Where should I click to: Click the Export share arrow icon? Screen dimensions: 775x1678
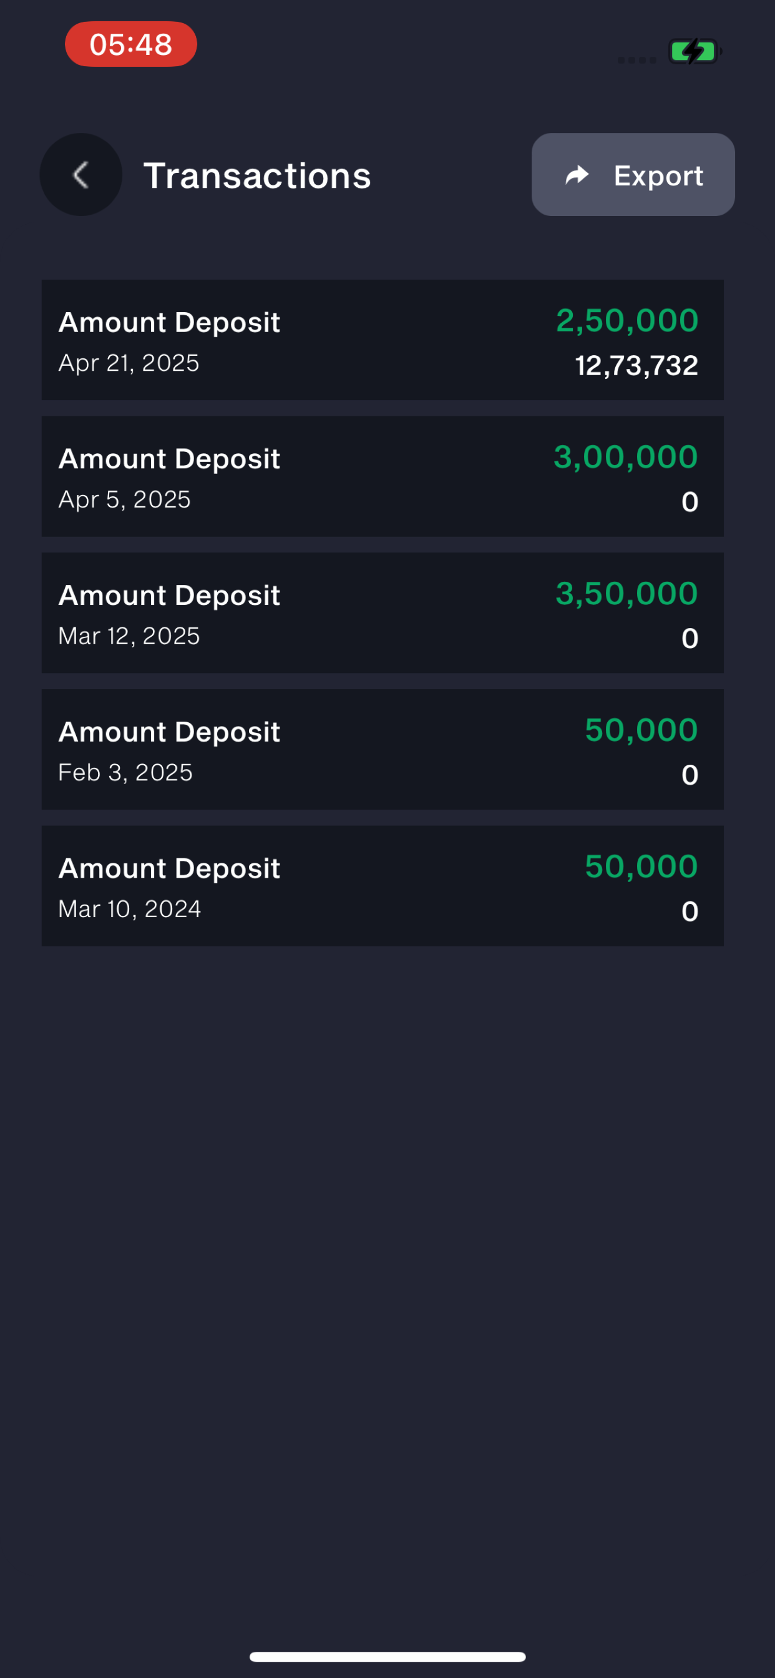coord(577,175)
